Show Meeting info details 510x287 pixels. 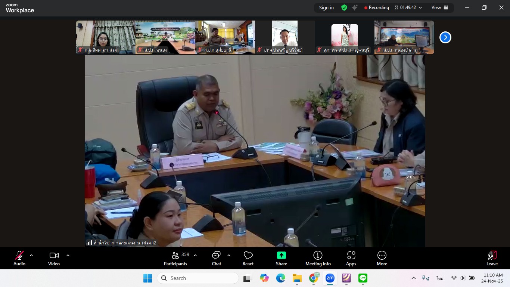[318, 258]
